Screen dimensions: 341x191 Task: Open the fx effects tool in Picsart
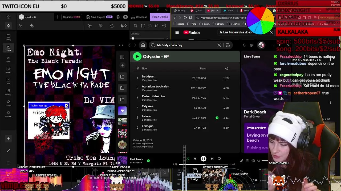(x=20, y=26)
